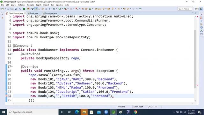
Task: Click the Forward navigation arrow
Action: (x=134, y=9)
